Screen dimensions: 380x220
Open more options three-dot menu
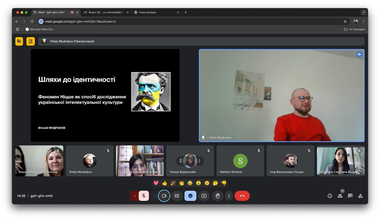tap(229, 196)
